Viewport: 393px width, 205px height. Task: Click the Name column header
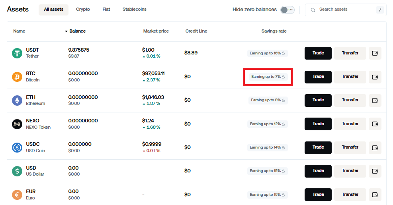tap(19, 31)
